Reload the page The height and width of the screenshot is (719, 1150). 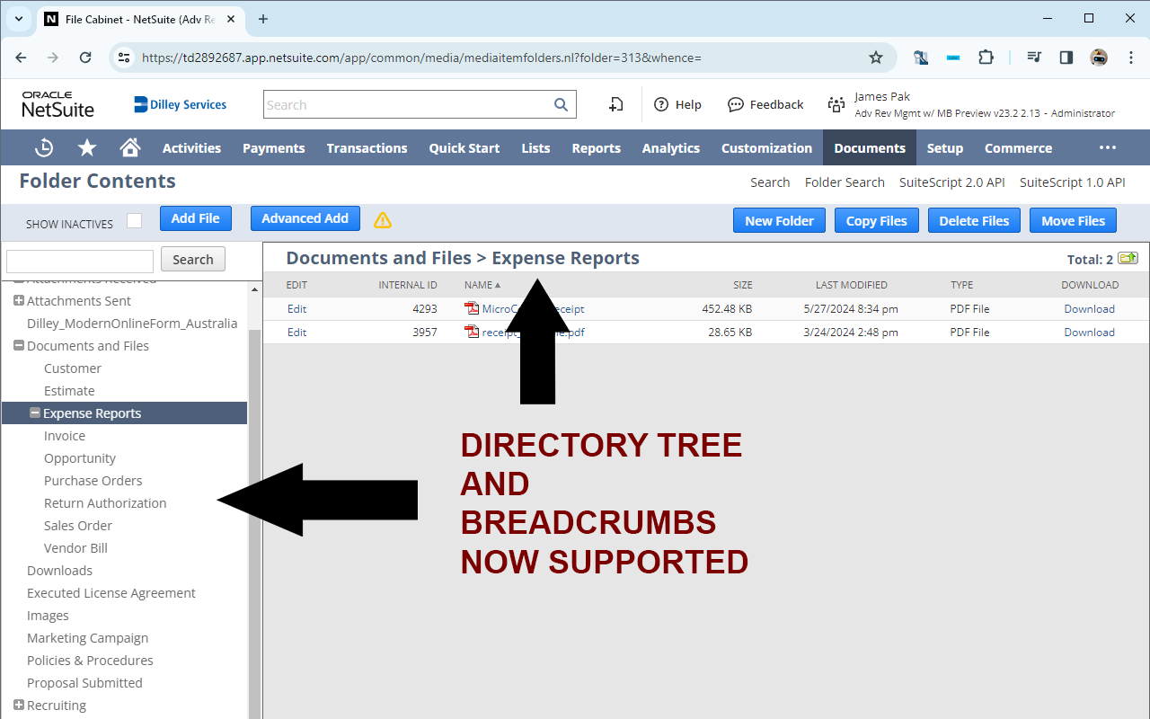pyautogui.click(x=85, y=58)
